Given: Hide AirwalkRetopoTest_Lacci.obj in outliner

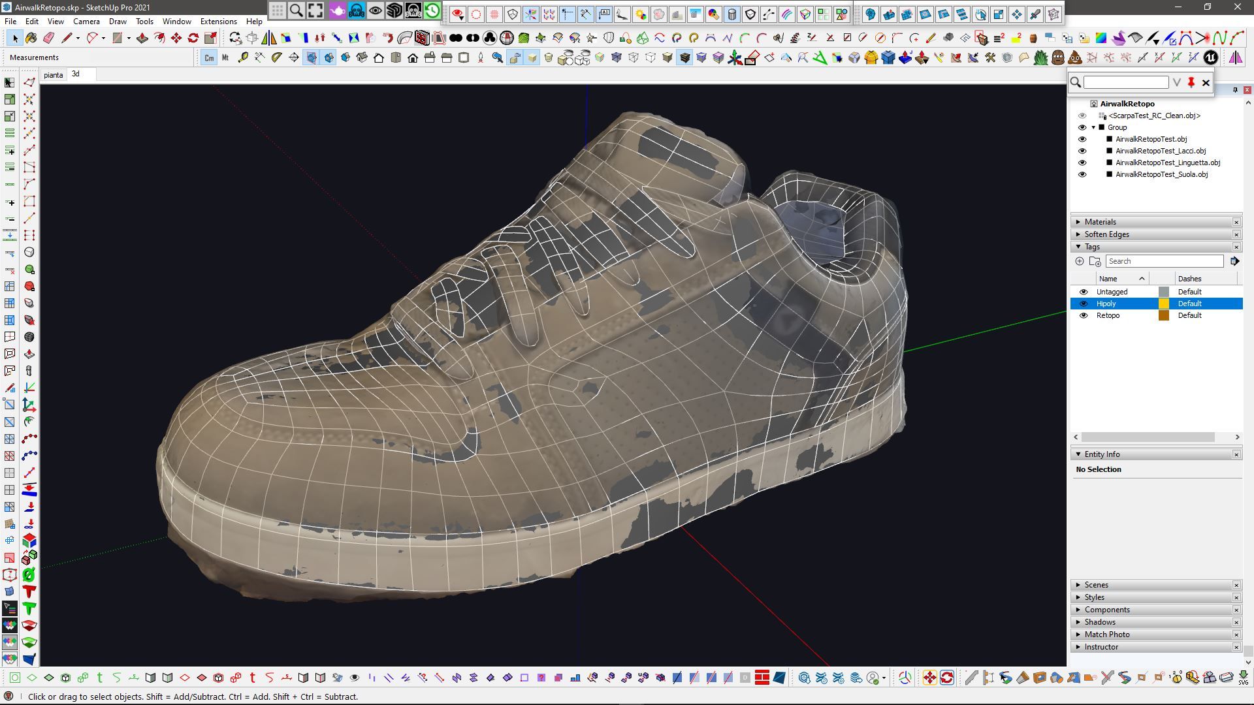Looking at the screenshot, I should click(1082, 151).
